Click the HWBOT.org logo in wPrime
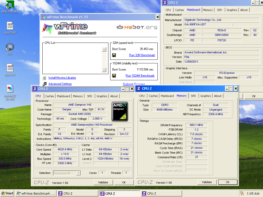Viewport: 263px width, 197px height. [x=137, y=27]
